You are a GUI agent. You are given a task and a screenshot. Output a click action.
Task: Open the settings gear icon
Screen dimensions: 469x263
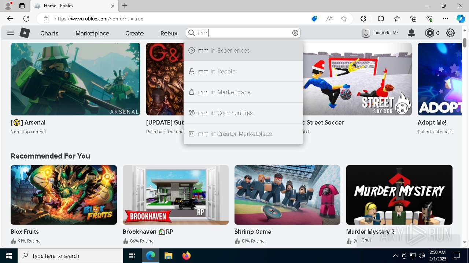click(450, 33)
